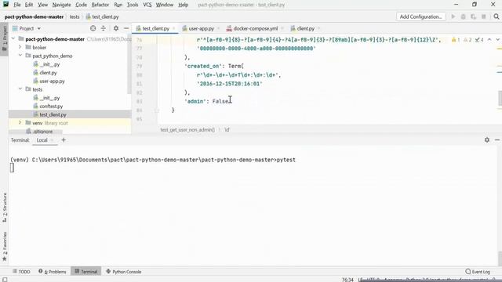Viewport: 502px width, 282px height.
Task: Hide the Terminal panel with minus icon
Action: point(497,139)
